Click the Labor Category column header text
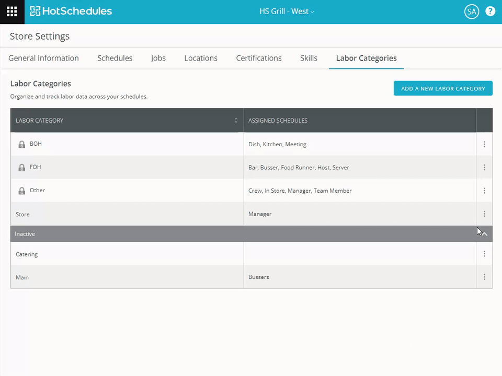The height and width of the screenshot is (376, 502). (40, 121)
